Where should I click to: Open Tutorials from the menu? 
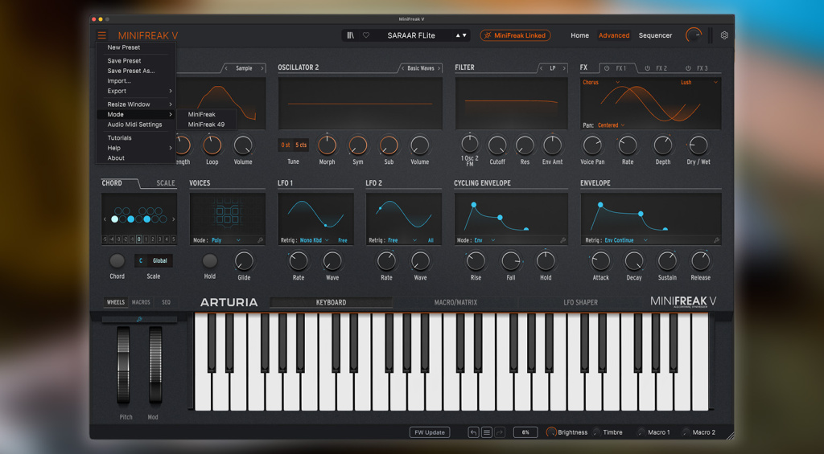137,137
